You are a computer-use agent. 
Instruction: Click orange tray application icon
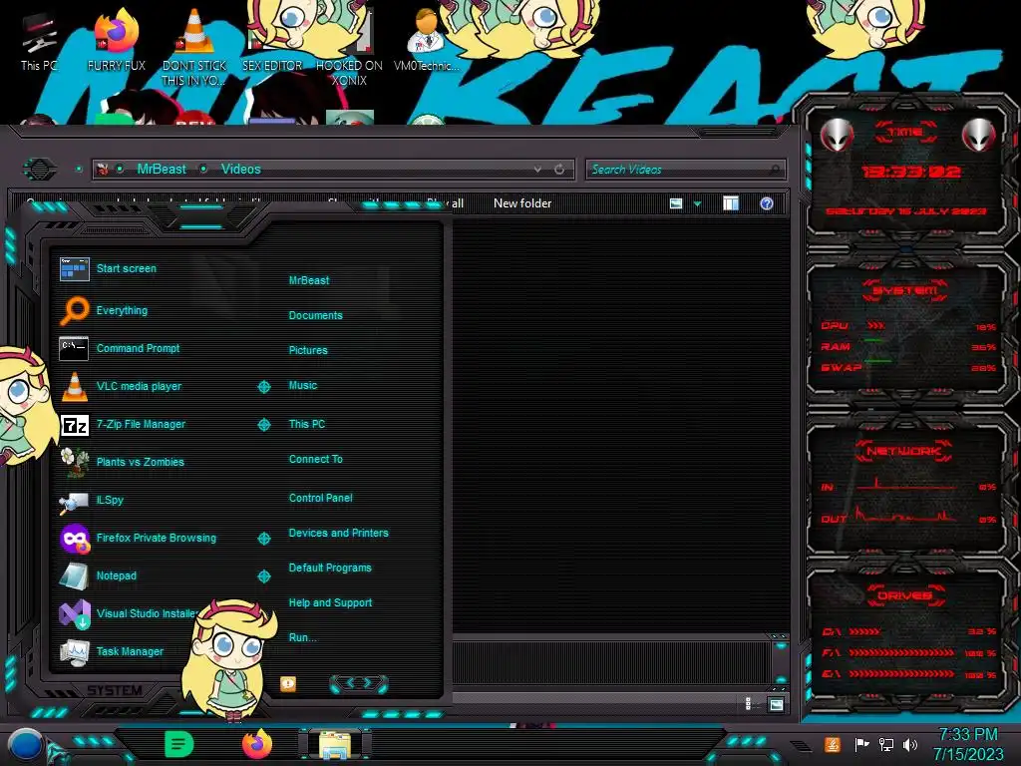click(x=832, y=744)
